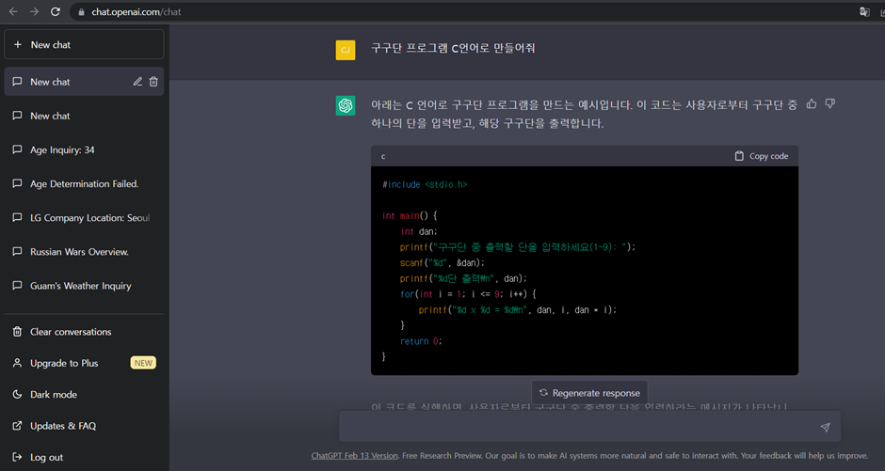Open LG Company Location: Seoul conversation
The width and height of the screenshot is (885, 471).
click(x=84, y=217)
